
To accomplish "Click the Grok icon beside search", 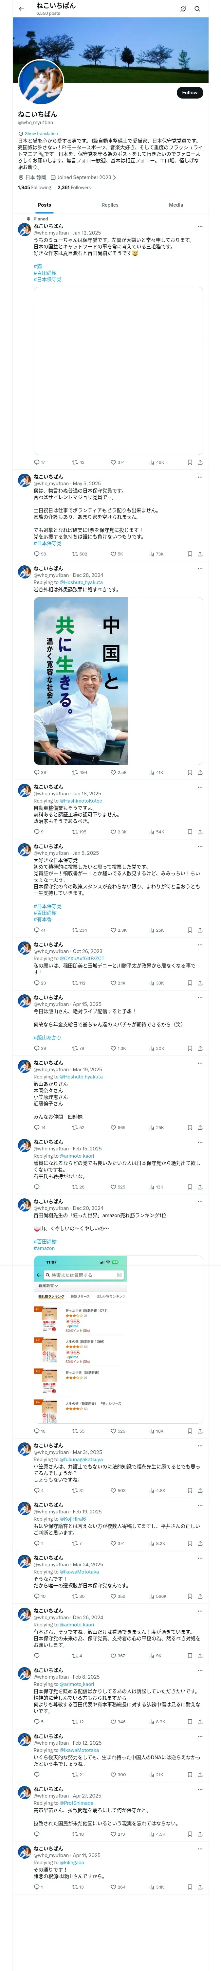I will pos(183,9).
